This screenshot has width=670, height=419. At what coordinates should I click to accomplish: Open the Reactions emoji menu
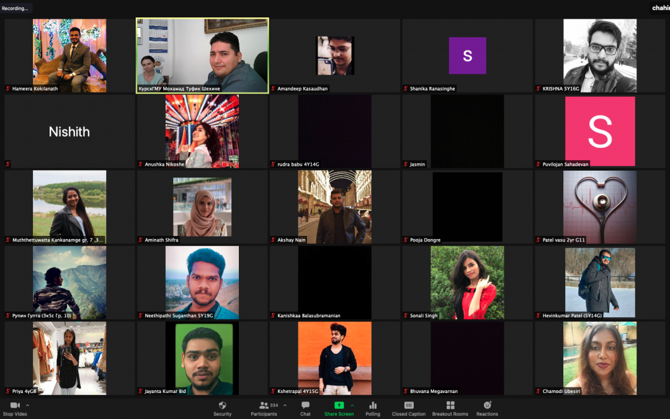[x=487, y=408]
